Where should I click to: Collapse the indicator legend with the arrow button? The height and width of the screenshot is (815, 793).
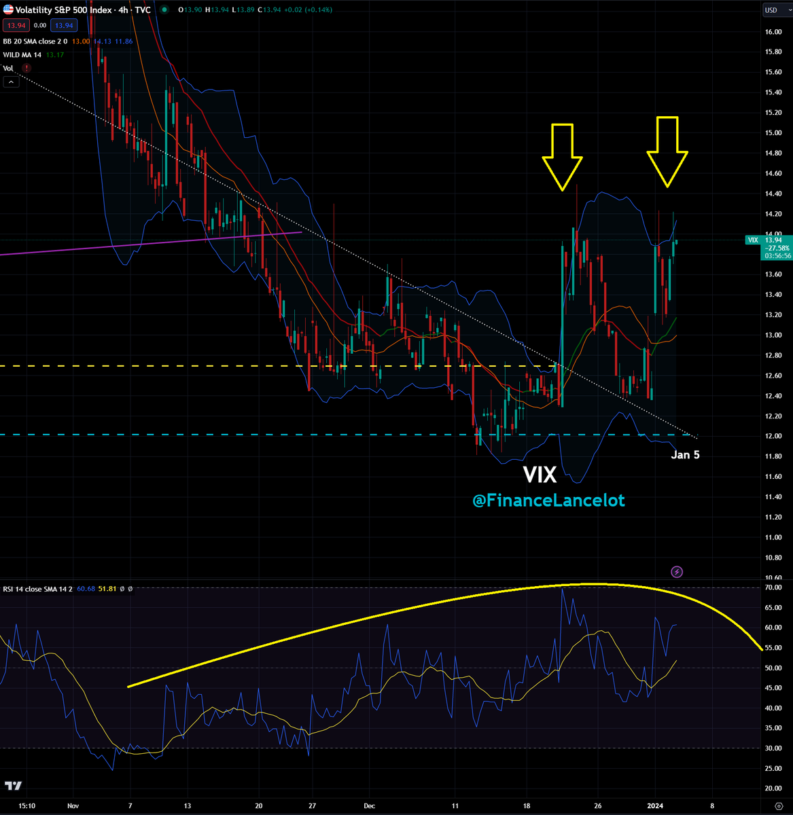click(x=11, y=82)
